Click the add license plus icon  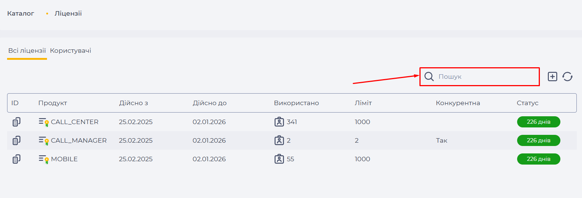[552, 77]
